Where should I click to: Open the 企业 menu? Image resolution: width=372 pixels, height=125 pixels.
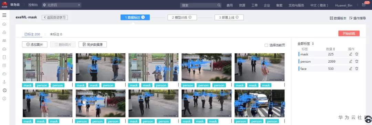(267, 5)
